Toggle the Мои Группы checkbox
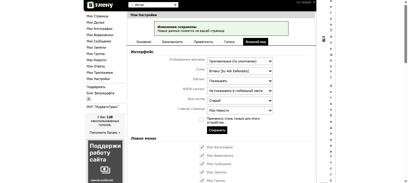The width and height of the screenshot is (408, 183). point(202,180)
